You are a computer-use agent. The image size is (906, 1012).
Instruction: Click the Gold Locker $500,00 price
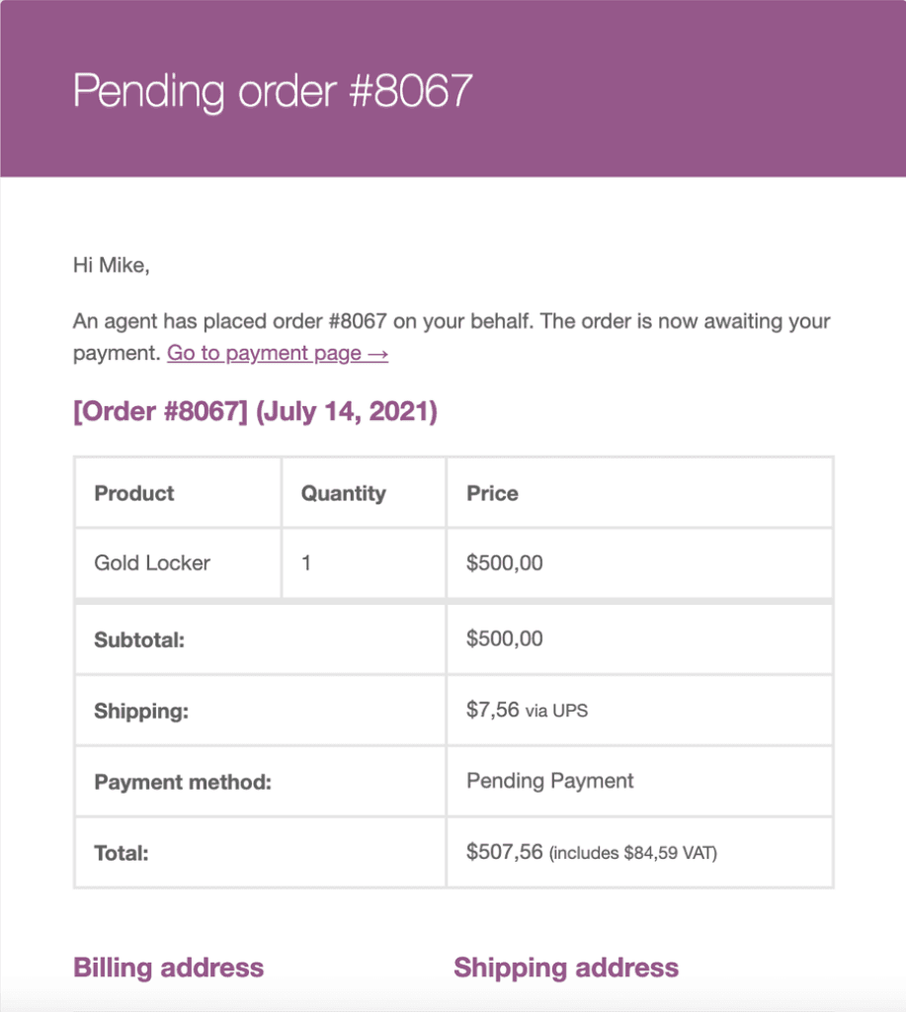[x=505, y=562]
